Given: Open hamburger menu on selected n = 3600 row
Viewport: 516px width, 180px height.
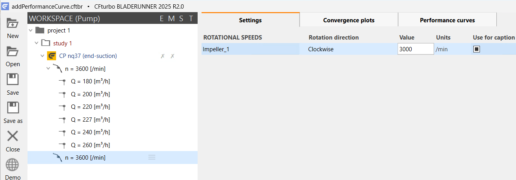Looking at the screenshot, I should click(x=152, y=157).
